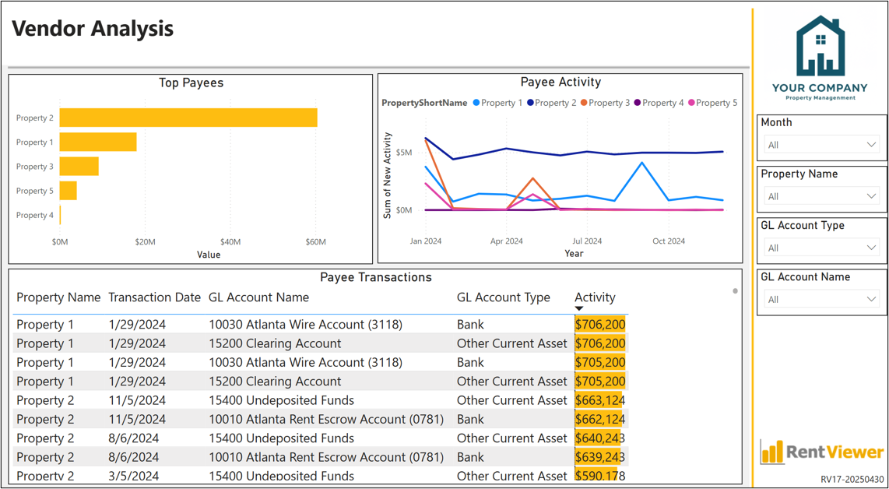Screen dimensions: 889x489
Task: Select Property 2 legend marker
Action: pos(531,103)
